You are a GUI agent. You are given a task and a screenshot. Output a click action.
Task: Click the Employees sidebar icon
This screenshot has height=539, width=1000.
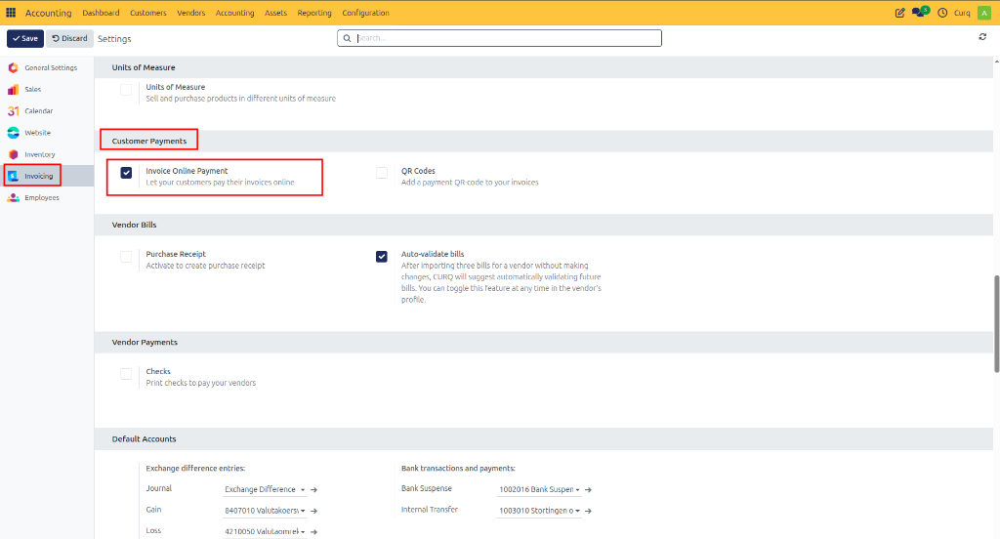14,198
